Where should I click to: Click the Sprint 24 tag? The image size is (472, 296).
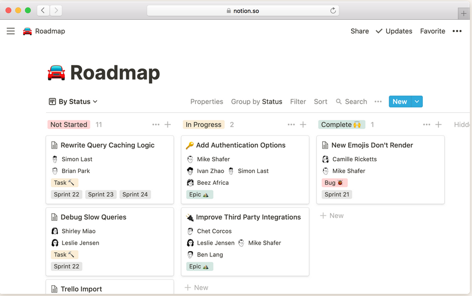pyautogui.click(x=135, y=194)
